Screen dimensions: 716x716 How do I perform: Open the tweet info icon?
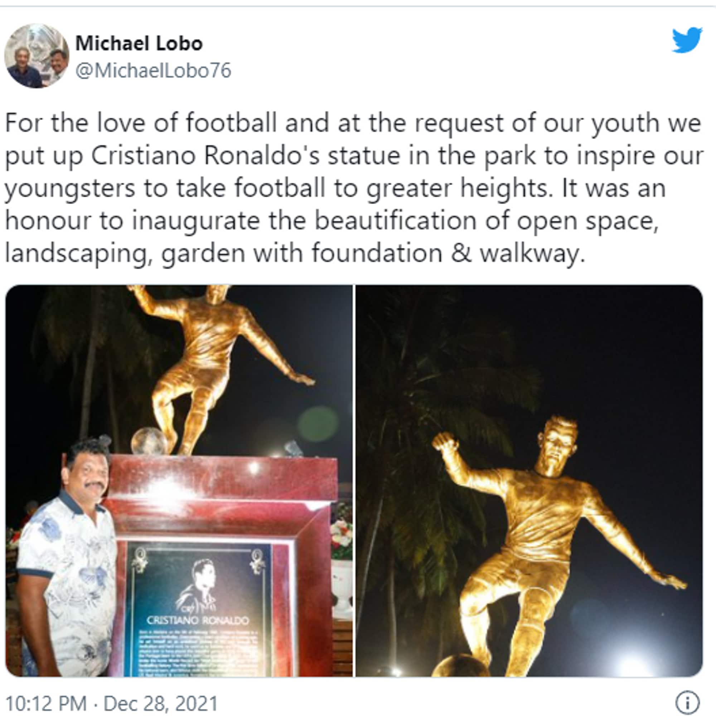tap(688, 702)
